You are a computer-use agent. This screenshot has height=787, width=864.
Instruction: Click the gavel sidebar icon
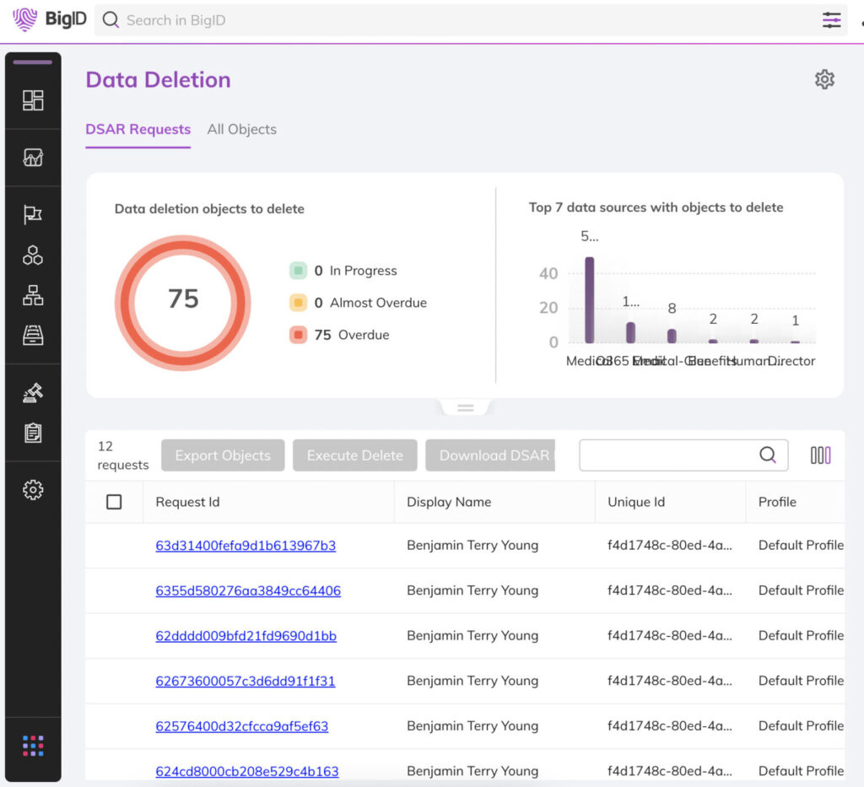33,392
